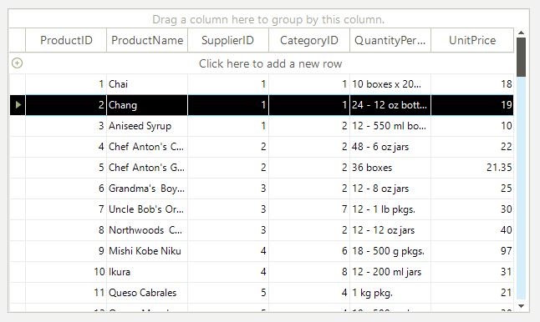540x322 pixels.
Task: Click the vertical scrollbar thumb
Action: click(x=521, y=57)
